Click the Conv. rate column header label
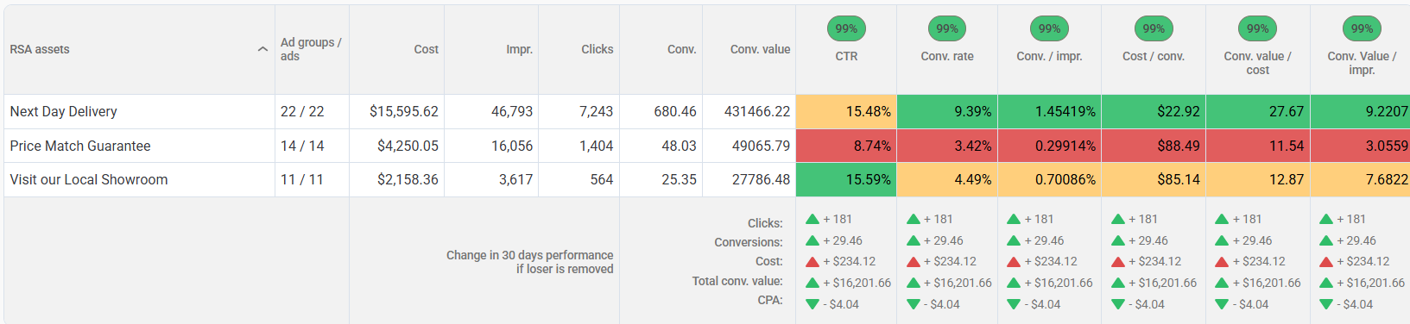 coord(947,56)
